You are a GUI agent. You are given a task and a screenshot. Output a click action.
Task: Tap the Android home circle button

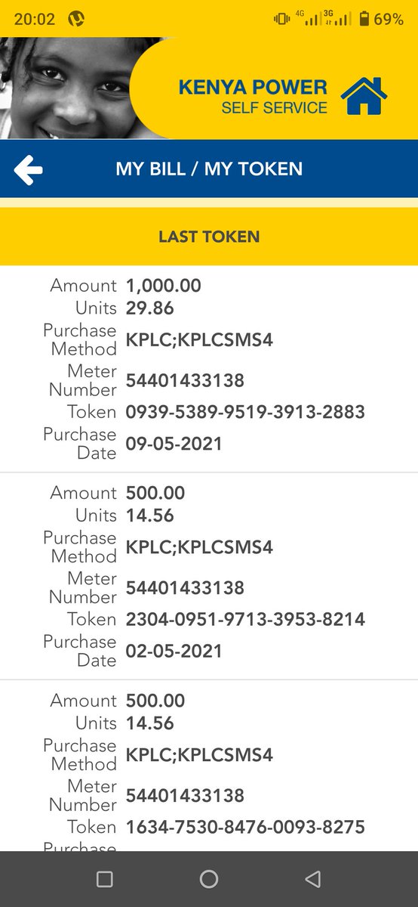coord(209,878)
